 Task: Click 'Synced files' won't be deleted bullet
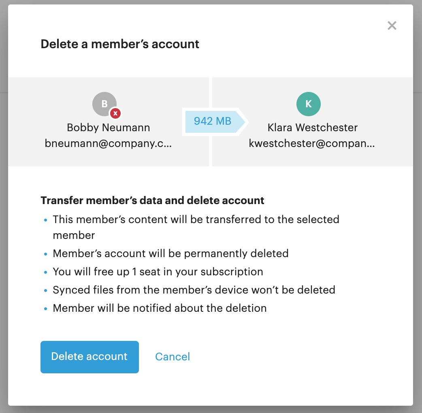194,290
